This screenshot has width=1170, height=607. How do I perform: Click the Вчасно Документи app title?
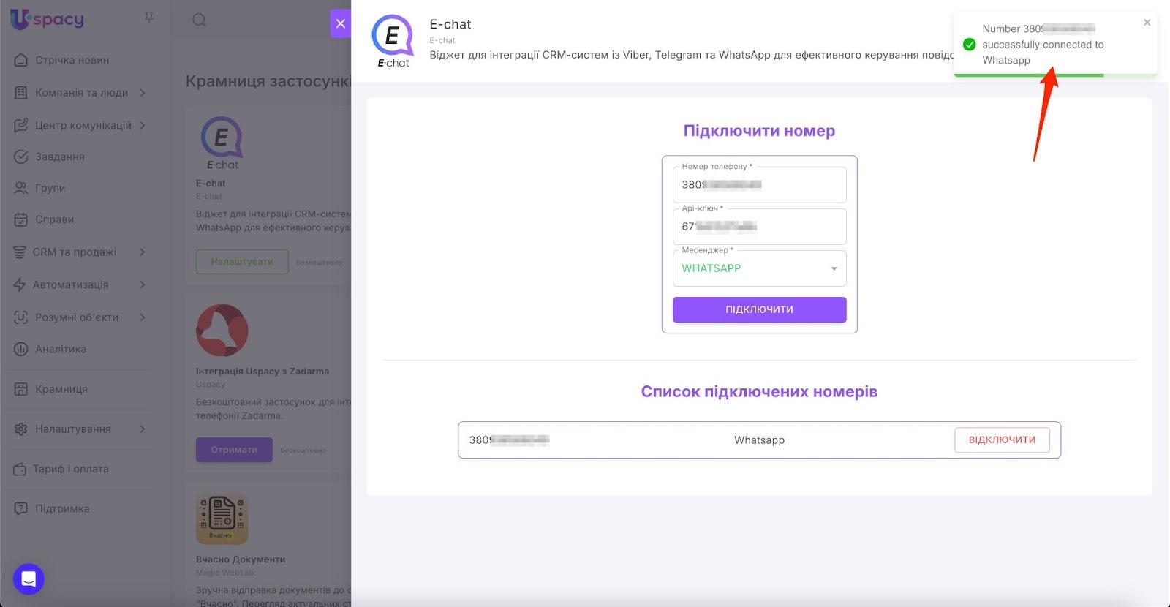(241, 559)
